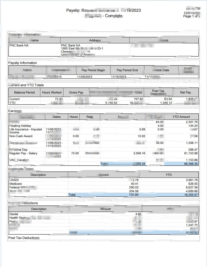Screen dimensions: 207x267
Task: Select Medicare tax amount 40.41
Action: tap(134, 184)
